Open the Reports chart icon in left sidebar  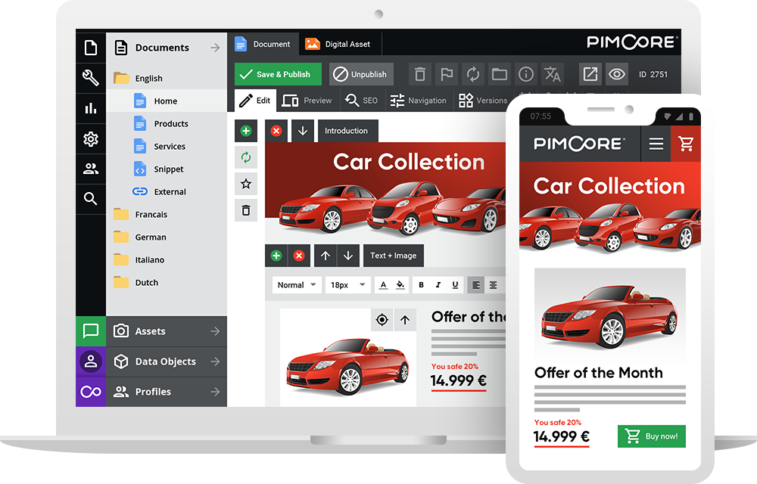pyautogui.click(x=90, y=107)
